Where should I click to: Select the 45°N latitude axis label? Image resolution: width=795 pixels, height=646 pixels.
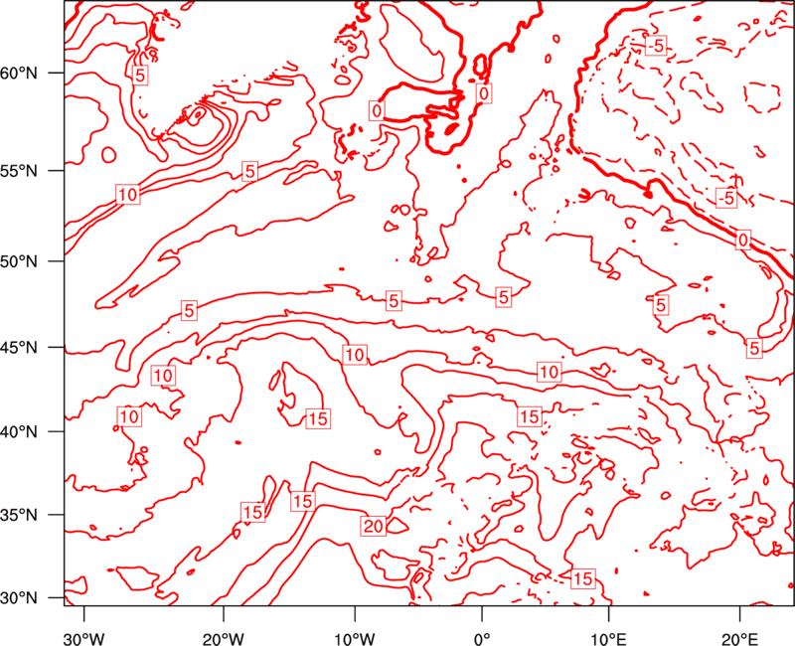coord(19,347)
